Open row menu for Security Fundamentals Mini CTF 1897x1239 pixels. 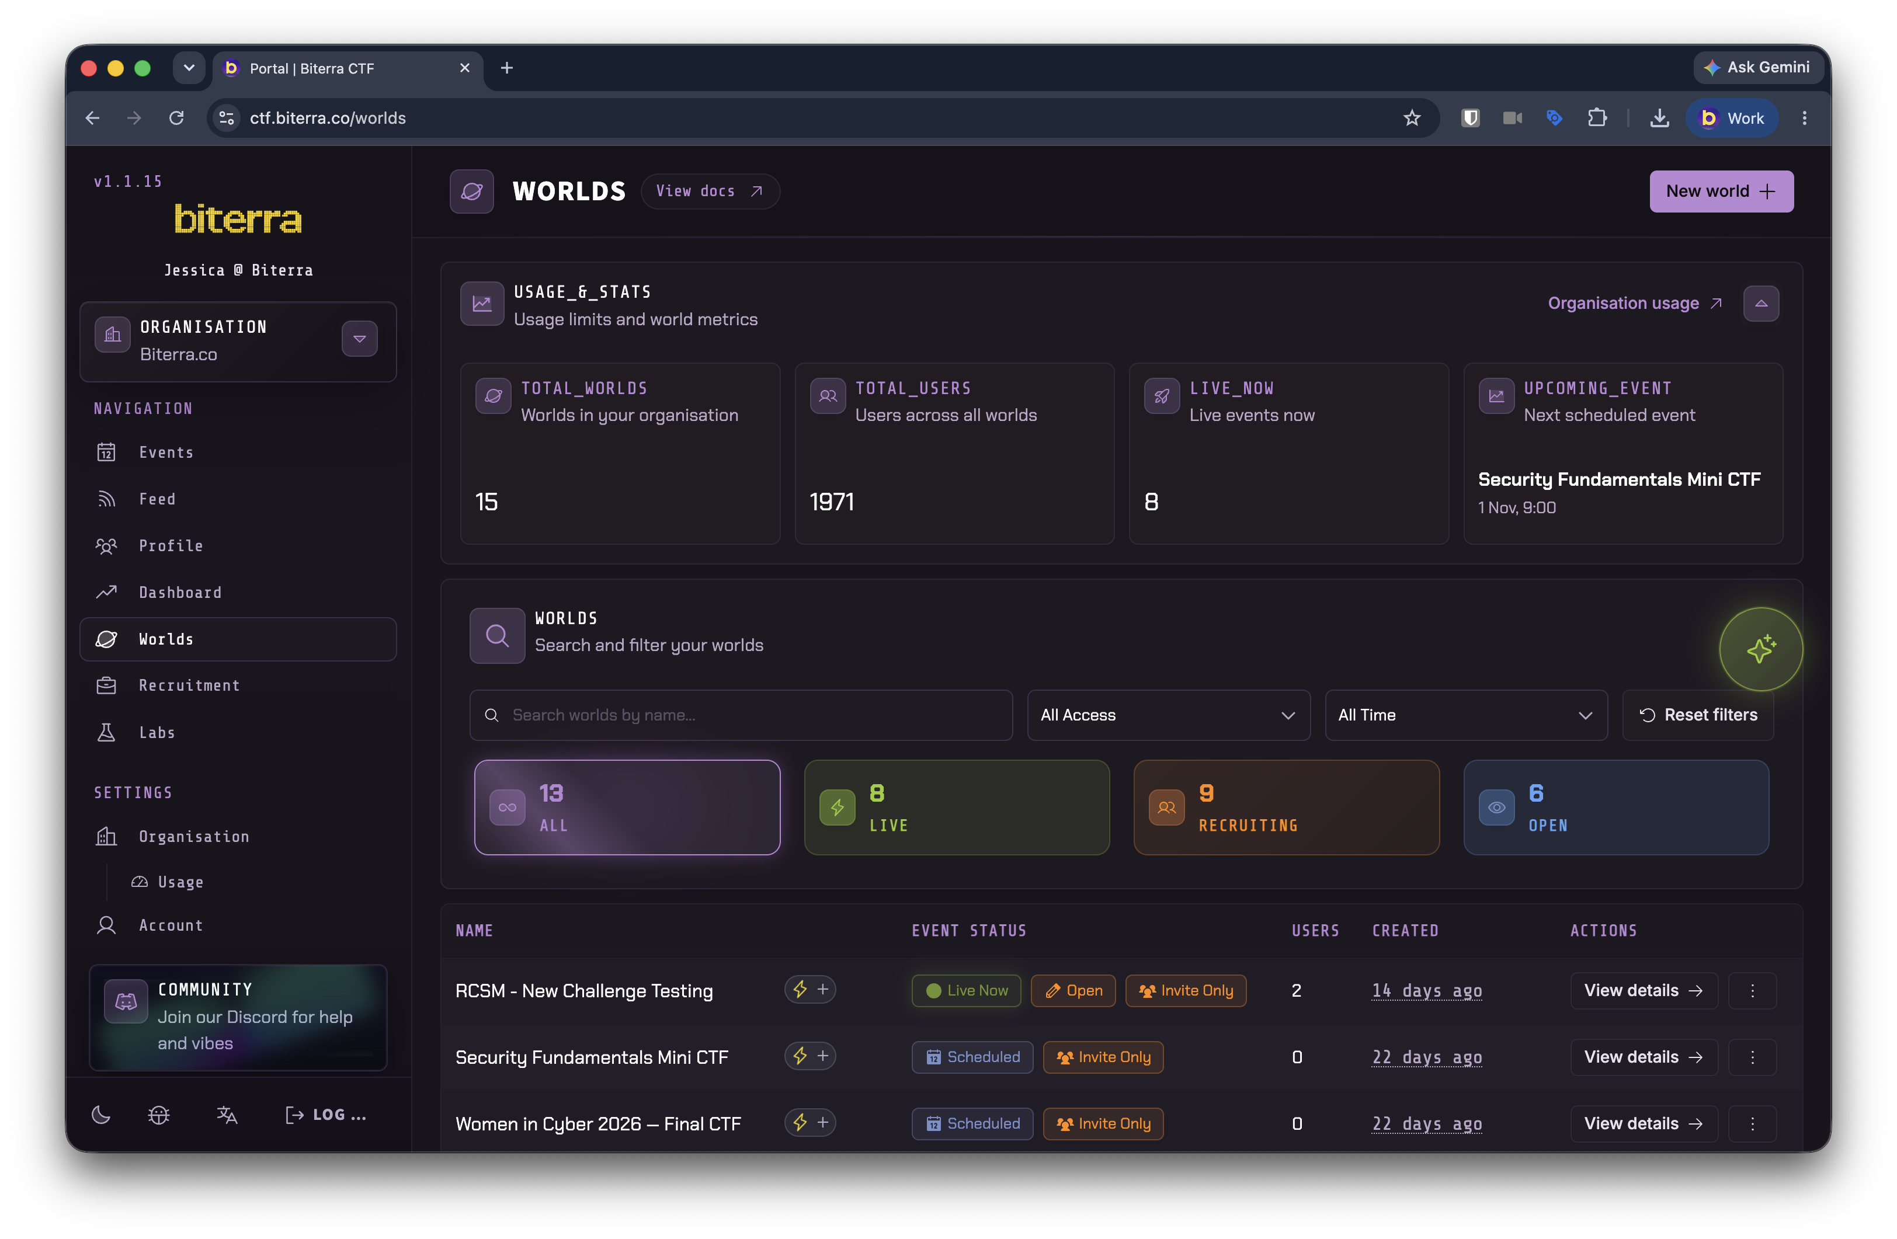(x=1752, y=1056)
